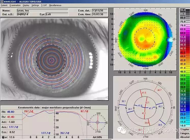Click the Rv value 42.4D
The image size is (190, 140).
[x=11, y=117]
